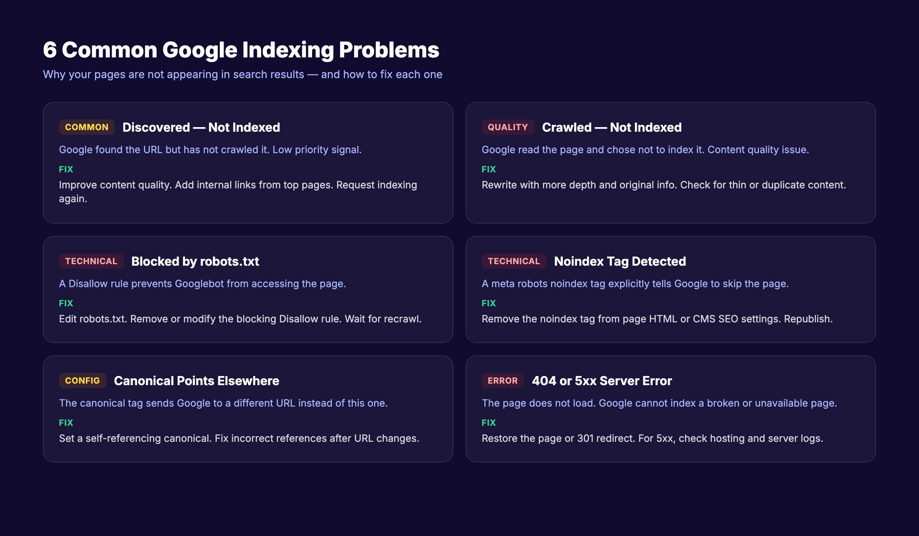Image resolution: width=919 pixels, height=536 pixels.
Task: Click the subtitle about pages not appearing
Action: 243,74
